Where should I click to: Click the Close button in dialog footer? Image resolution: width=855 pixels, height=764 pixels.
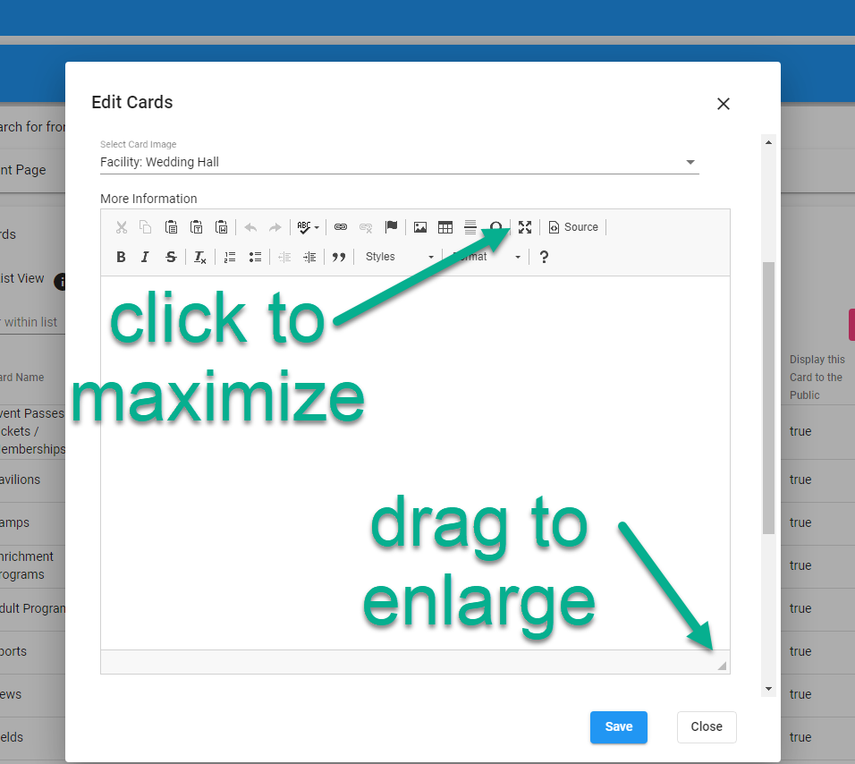[x=706, y=727]
